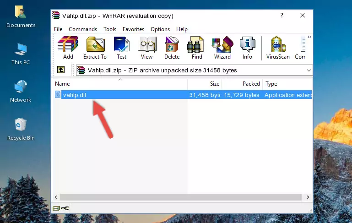Open the Extract To tool

tap(95, 48)
